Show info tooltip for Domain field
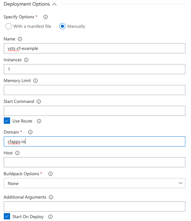 pos(30,132)
